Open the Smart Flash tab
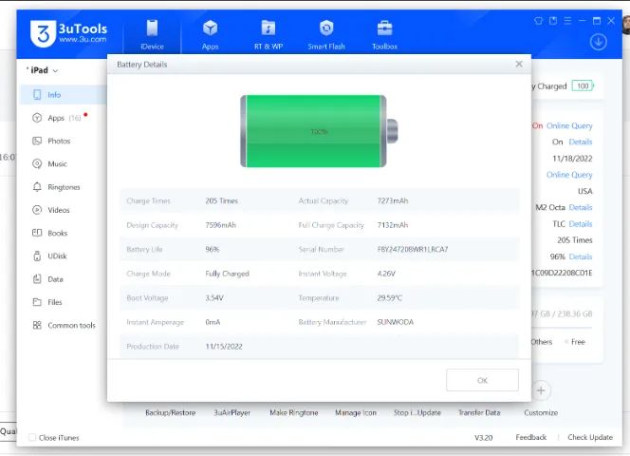Image resolution: width=630 pixels, height=456 pixels. click(326, 29)
